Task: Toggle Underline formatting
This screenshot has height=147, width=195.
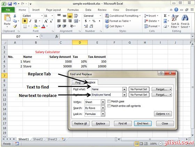Action: (x=36, y=21)
